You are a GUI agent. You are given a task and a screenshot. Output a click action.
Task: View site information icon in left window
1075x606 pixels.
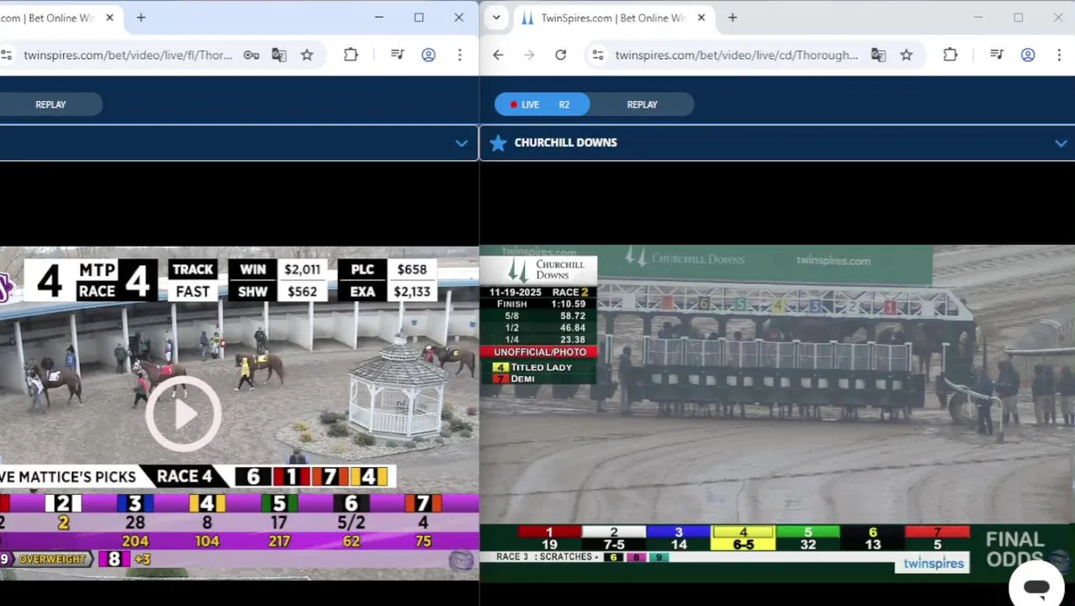[7, 55]
